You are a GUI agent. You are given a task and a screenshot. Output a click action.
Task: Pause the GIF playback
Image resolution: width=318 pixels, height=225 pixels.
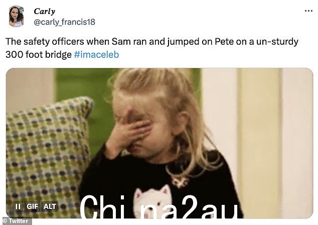[18, 206]
